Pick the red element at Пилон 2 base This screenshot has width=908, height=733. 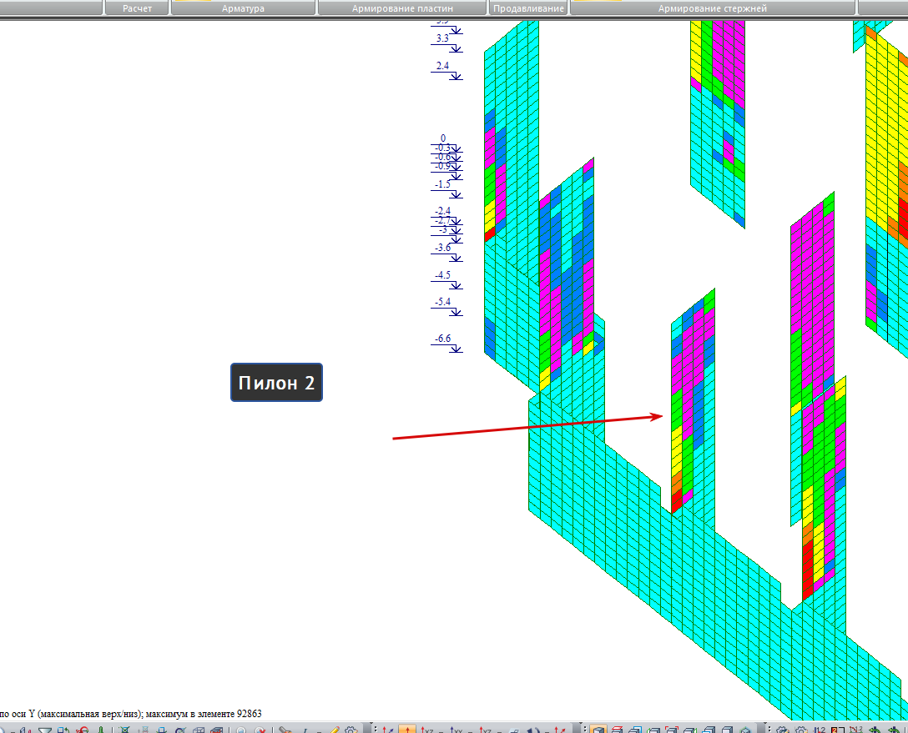pyautogui.click(x=676, y=501)
